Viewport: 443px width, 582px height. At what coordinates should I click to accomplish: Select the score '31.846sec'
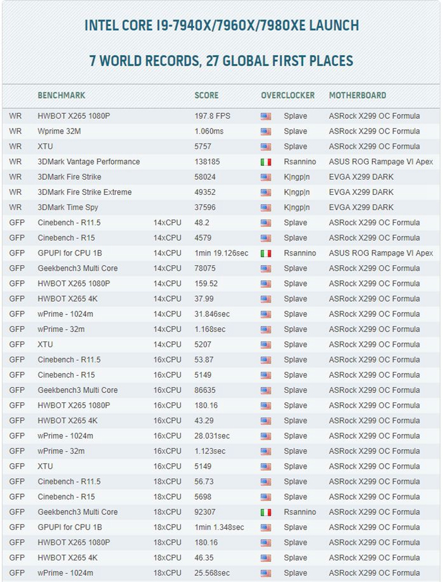(212, 314)
